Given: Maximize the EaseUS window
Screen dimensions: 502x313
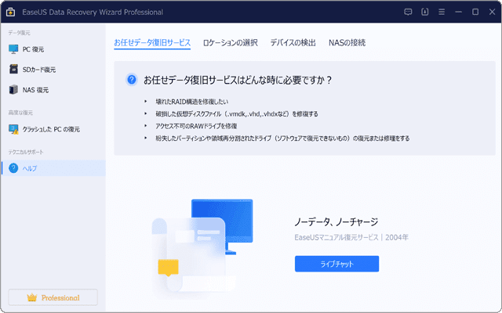Looking at the screenshot, I should point(475,13).
